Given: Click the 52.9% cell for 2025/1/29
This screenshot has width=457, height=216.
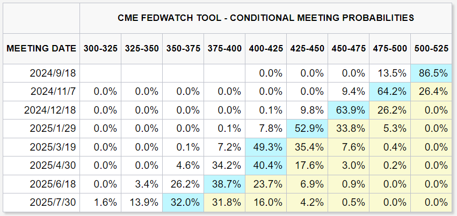Looking at the screenshot, I should coord(308,129).
